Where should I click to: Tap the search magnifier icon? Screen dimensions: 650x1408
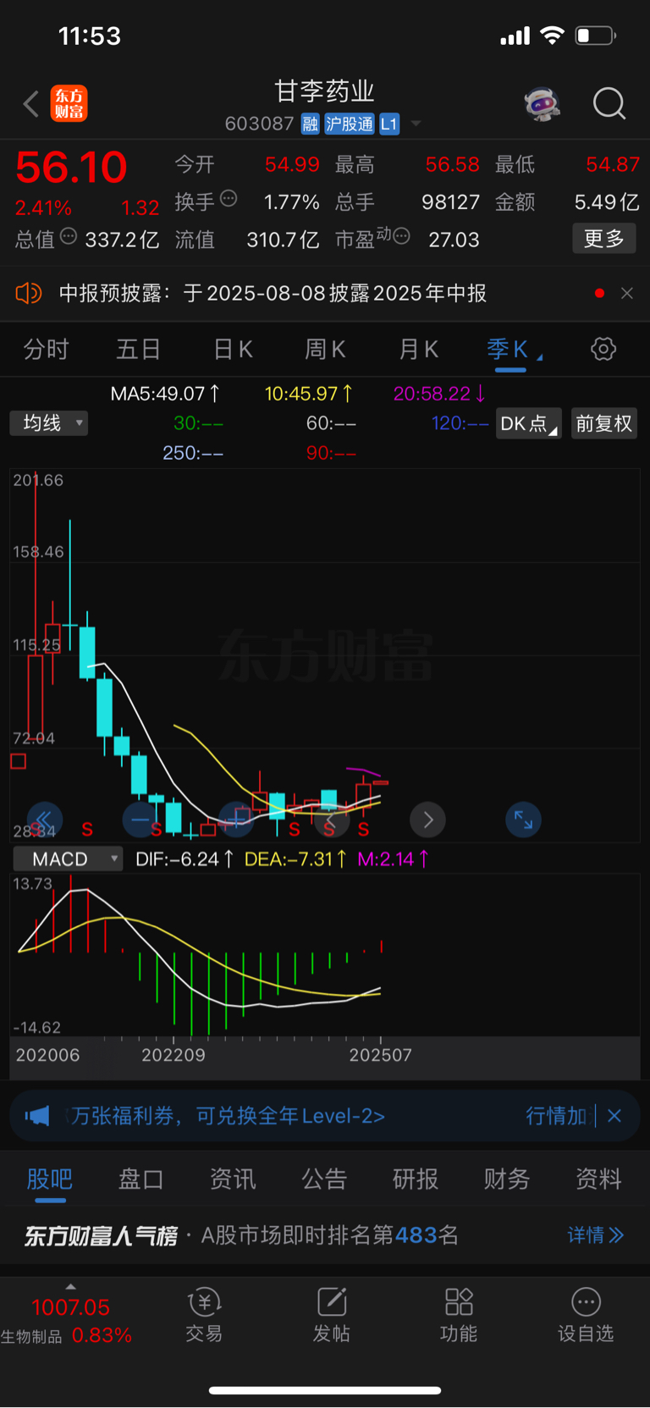click(609, 104)
